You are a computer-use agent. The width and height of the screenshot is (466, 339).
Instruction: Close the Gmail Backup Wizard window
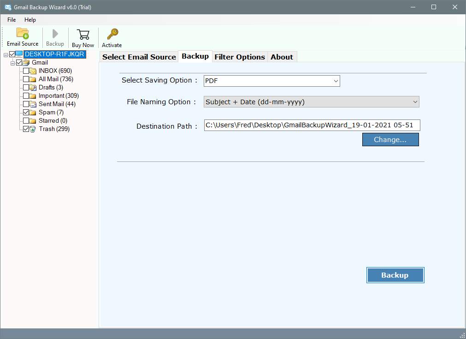tap(454, 7)
